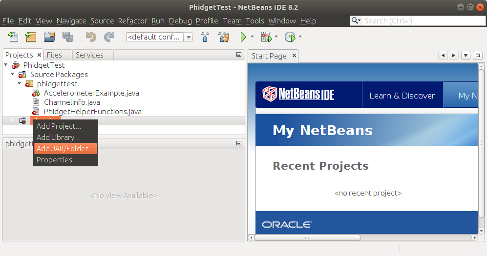The height and width of the screenshot is (256, 487).
Task: Open the Profile Project dropdown arrow
Action: [300, 37]
